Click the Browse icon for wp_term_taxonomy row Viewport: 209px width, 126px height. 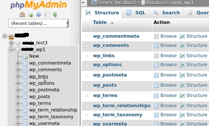(156, 115)
